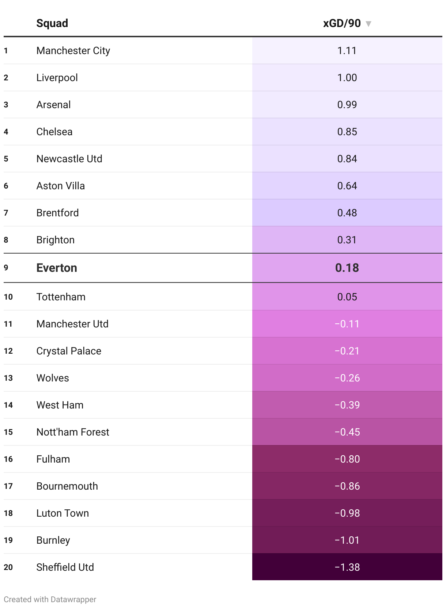Click Fulham's −0.80 value cell
The image size is (446, 608).
pyautogui.click(x=347, y=459)
